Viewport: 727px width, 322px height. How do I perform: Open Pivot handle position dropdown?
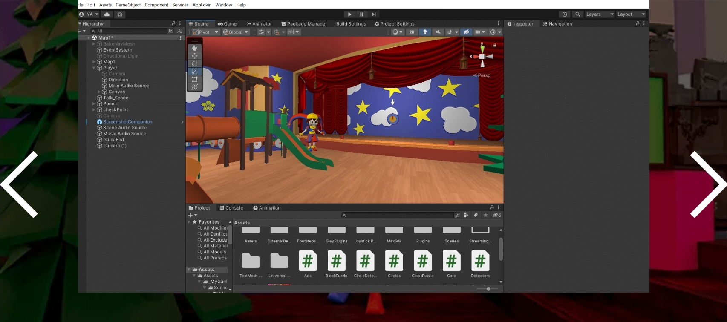(205, 32)
